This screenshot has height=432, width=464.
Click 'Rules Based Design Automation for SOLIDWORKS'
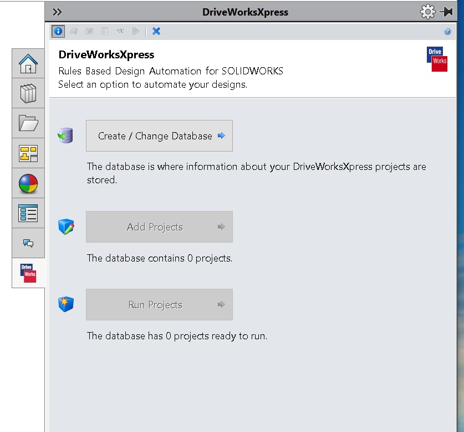(x=171, y=71)
